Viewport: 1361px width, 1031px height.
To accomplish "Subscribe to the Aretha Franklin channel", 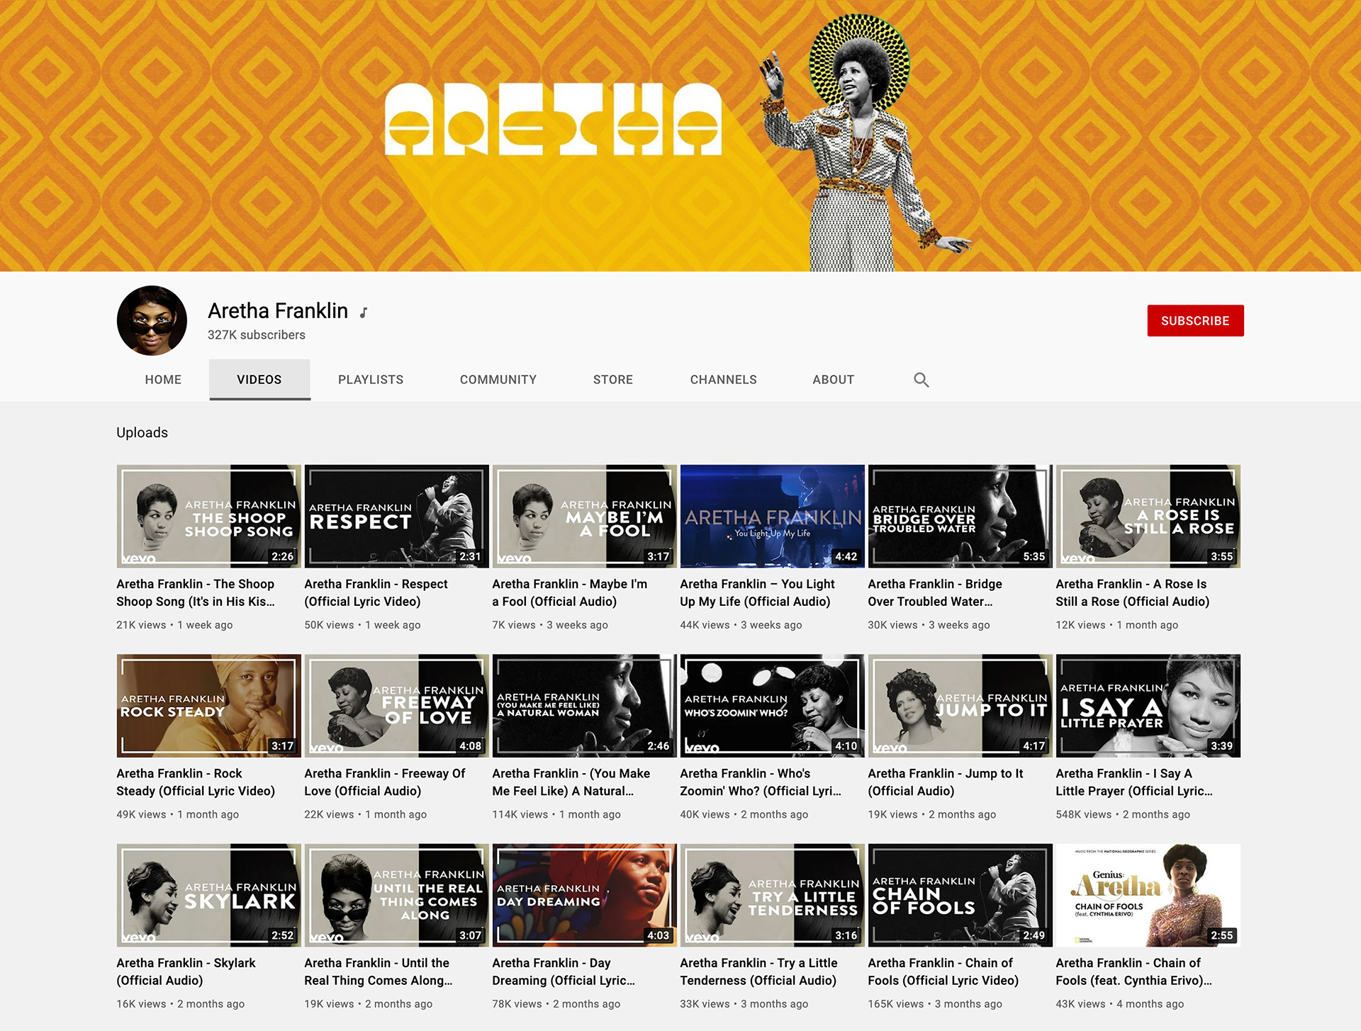I will [1195, 320].
